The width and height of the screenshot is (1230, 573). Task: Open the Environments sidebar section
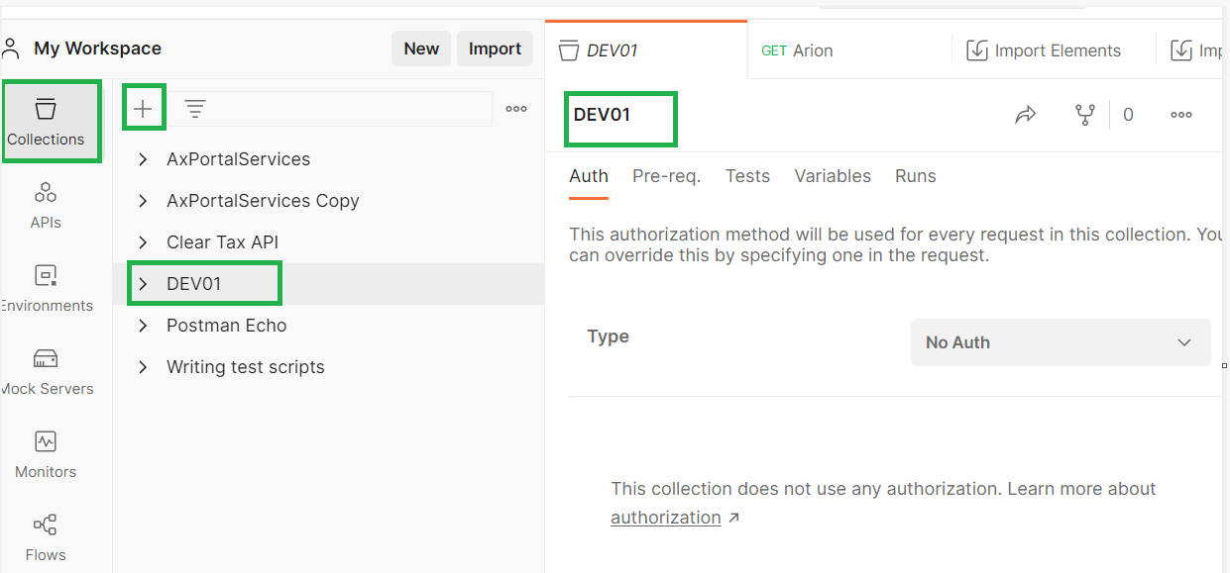tap(46, 288)
